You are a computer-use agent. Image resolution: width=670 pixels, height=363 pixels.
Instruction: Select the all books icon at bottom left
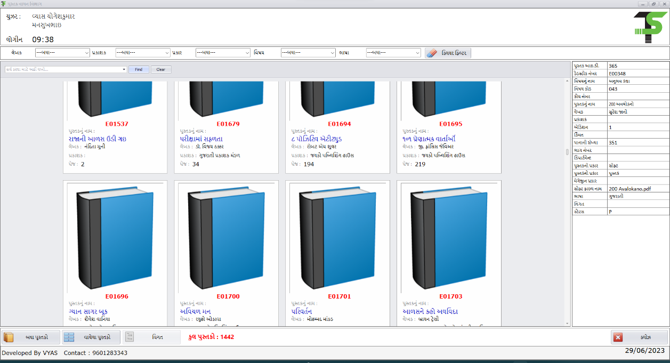(9, 337)
